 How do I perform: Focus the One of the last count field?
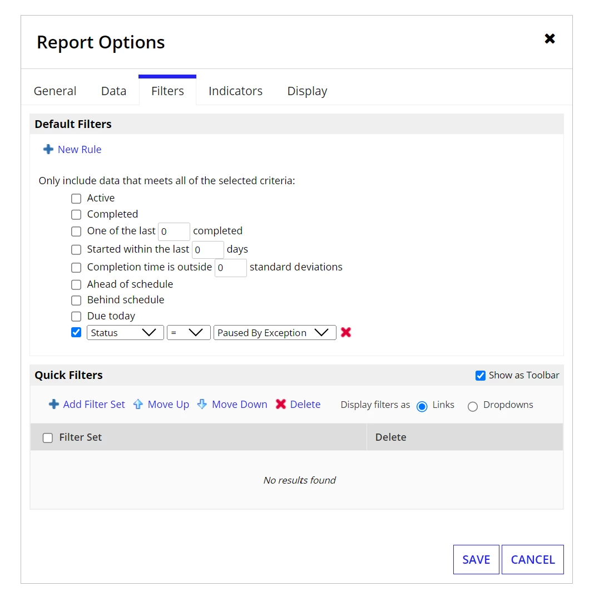pos(174,232)
